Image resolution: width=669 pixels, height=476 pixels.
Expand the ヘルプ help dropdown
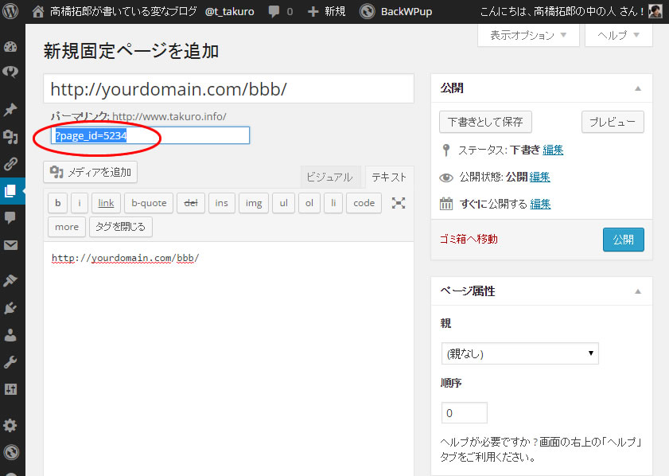coord(618,36)
